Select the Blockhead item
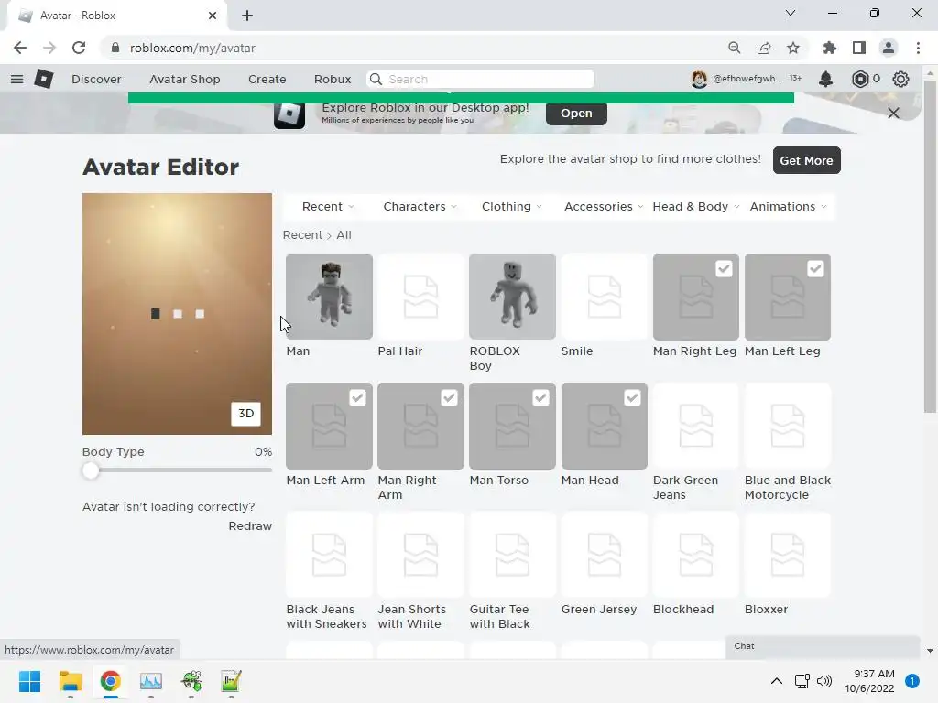Viewport: 938px width, 703px height. tap(696, 555)
